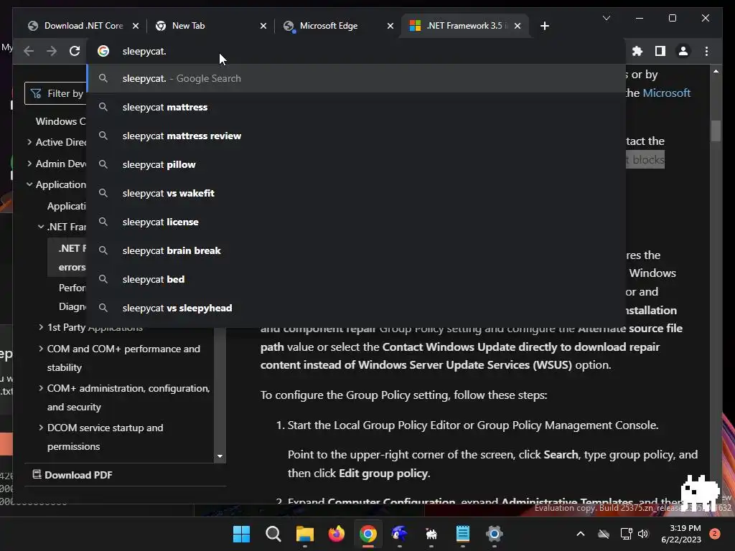Open the Windows C tree item

[61, 121]
